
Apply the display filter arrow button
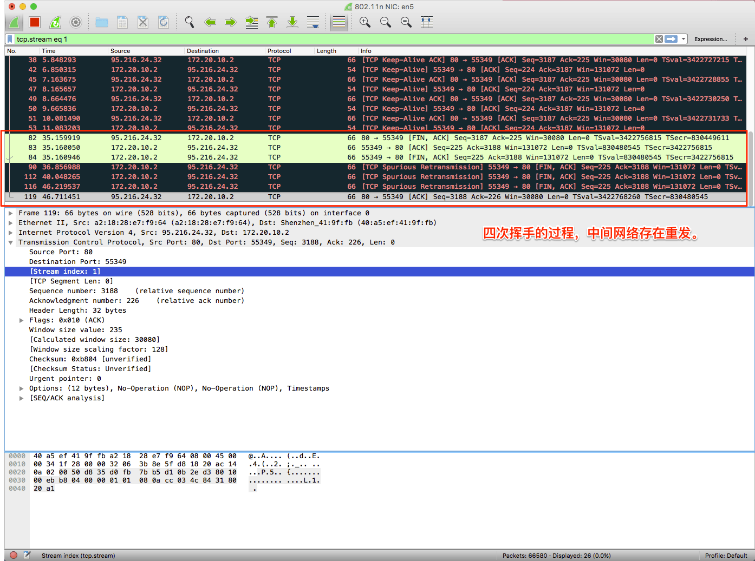(x=671, y=39)
